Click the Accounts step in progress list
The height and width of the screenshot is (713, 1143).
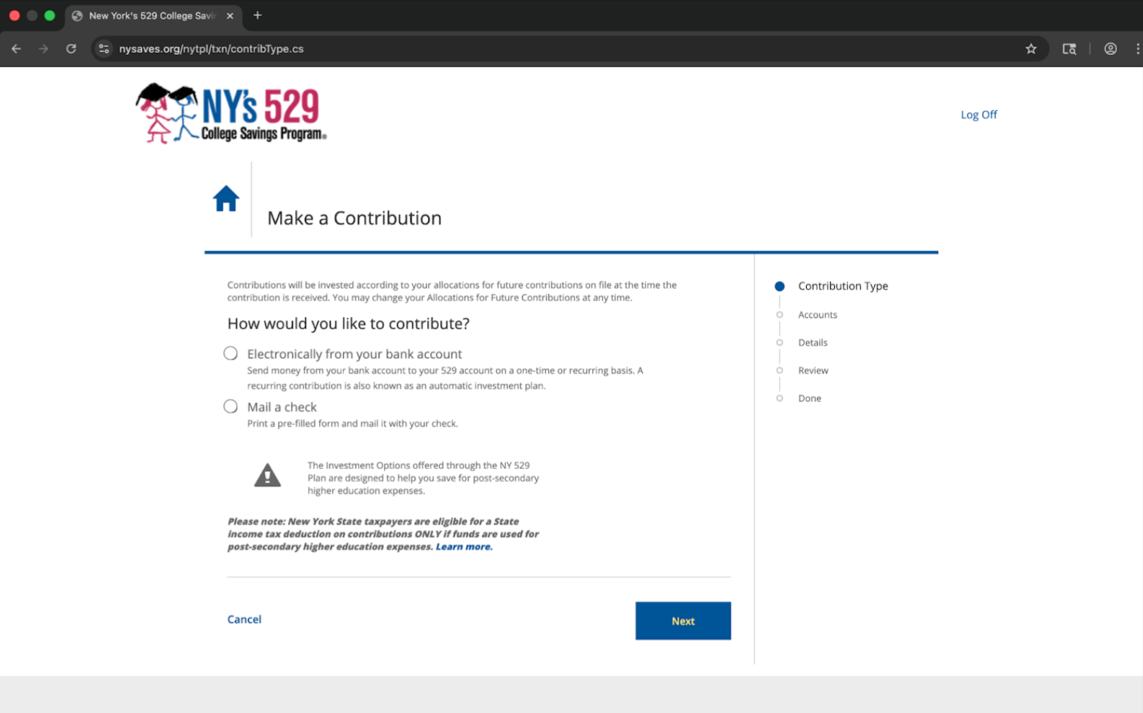pos(817,315)
